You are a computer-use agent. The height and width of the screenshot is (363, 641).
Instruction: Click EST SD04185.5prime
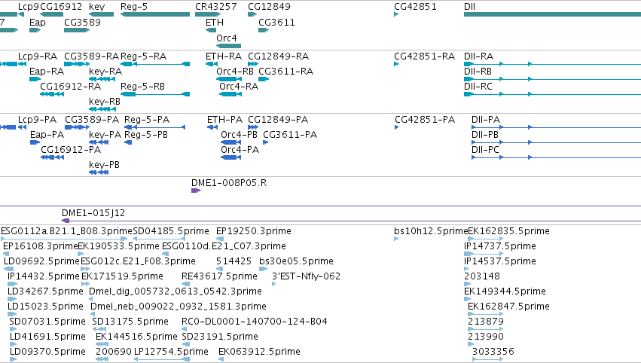click(x=160, y=239)
